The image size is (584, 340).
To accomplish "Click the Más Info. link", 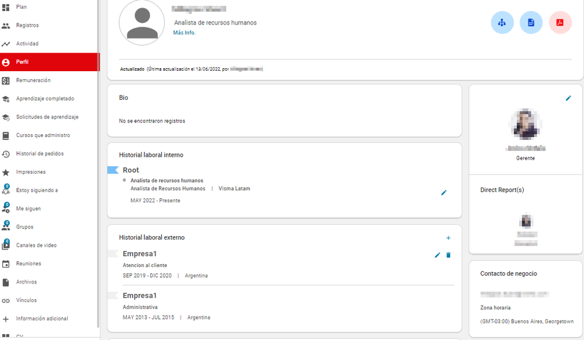I will coord(184,33).
